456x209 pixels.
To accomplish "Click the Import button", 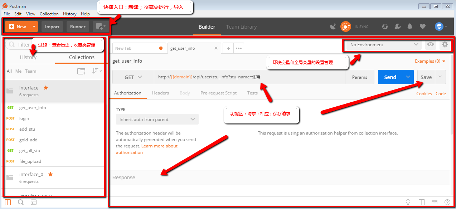I will [x=52, y=26].
